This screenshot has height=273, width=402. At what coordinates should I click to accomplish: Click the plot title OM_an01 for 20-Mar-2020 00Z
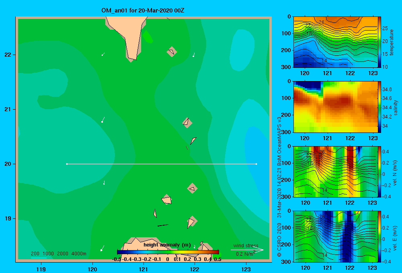coord(143,10)
